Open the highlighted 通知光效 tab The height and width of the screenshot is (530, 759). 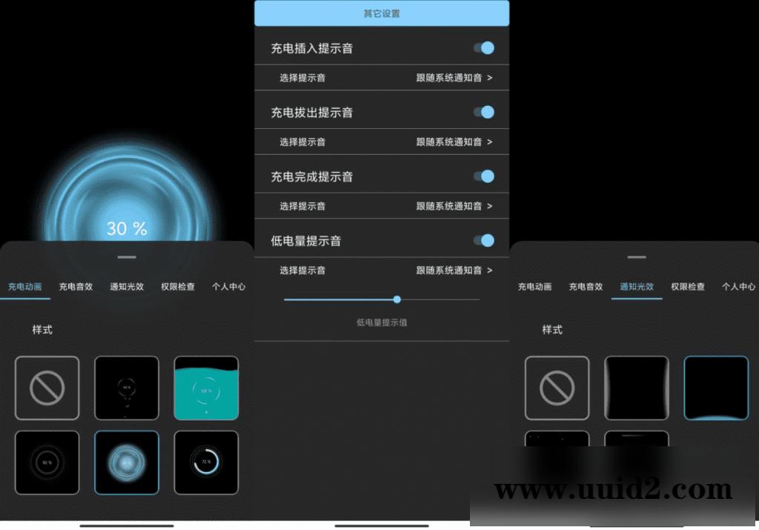coord(636,287)
